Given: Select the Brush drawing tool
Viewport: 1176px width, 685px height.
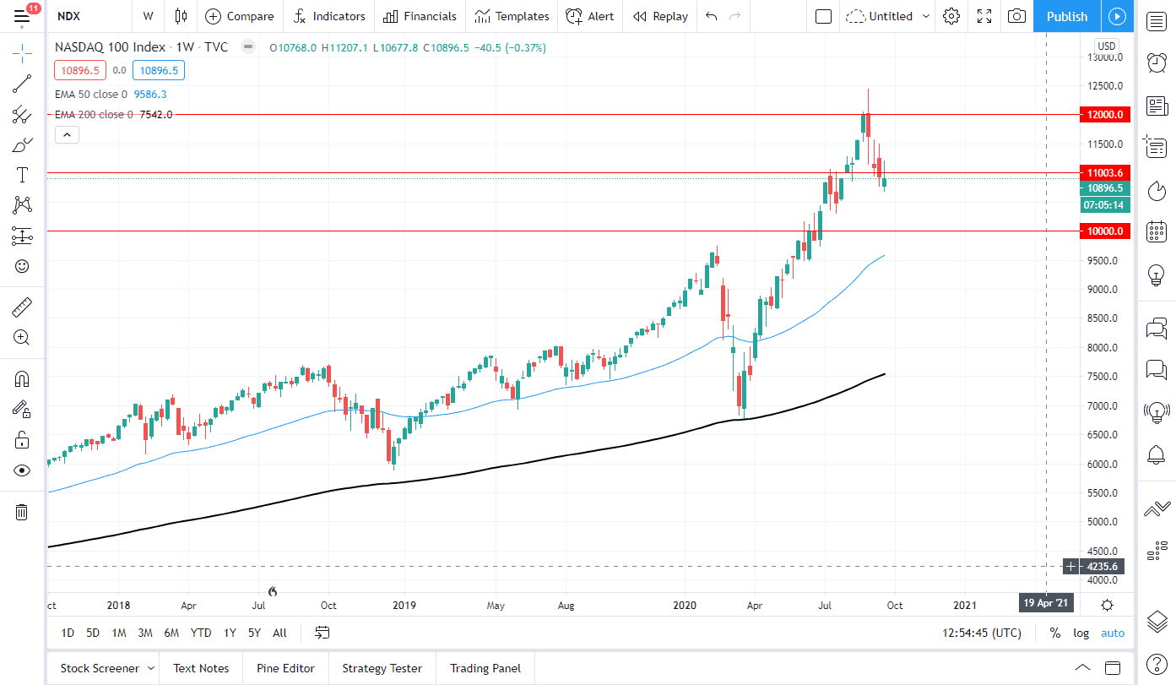Looking at the screenshot, I should tap(22, 144).
